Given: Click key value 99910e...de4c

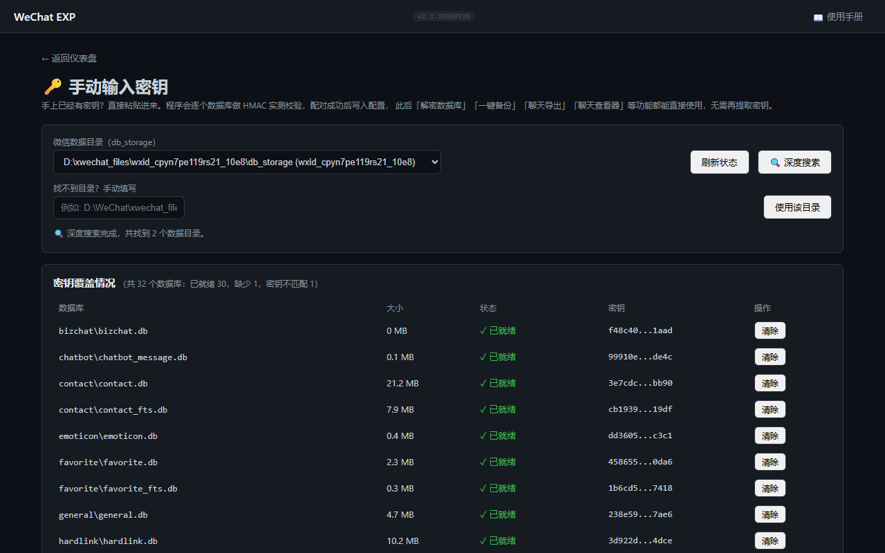Looking at the screenshot, I should (640, 357).
